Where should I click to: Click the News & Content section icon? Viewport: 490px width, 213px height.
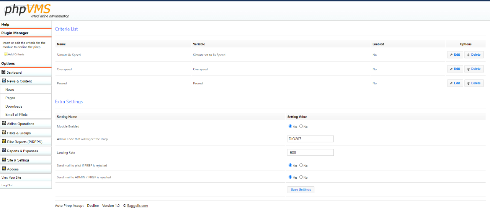coord(4,81)
